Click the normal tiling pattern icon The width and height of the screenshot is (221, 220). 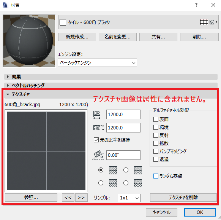[x=113, y=170]
